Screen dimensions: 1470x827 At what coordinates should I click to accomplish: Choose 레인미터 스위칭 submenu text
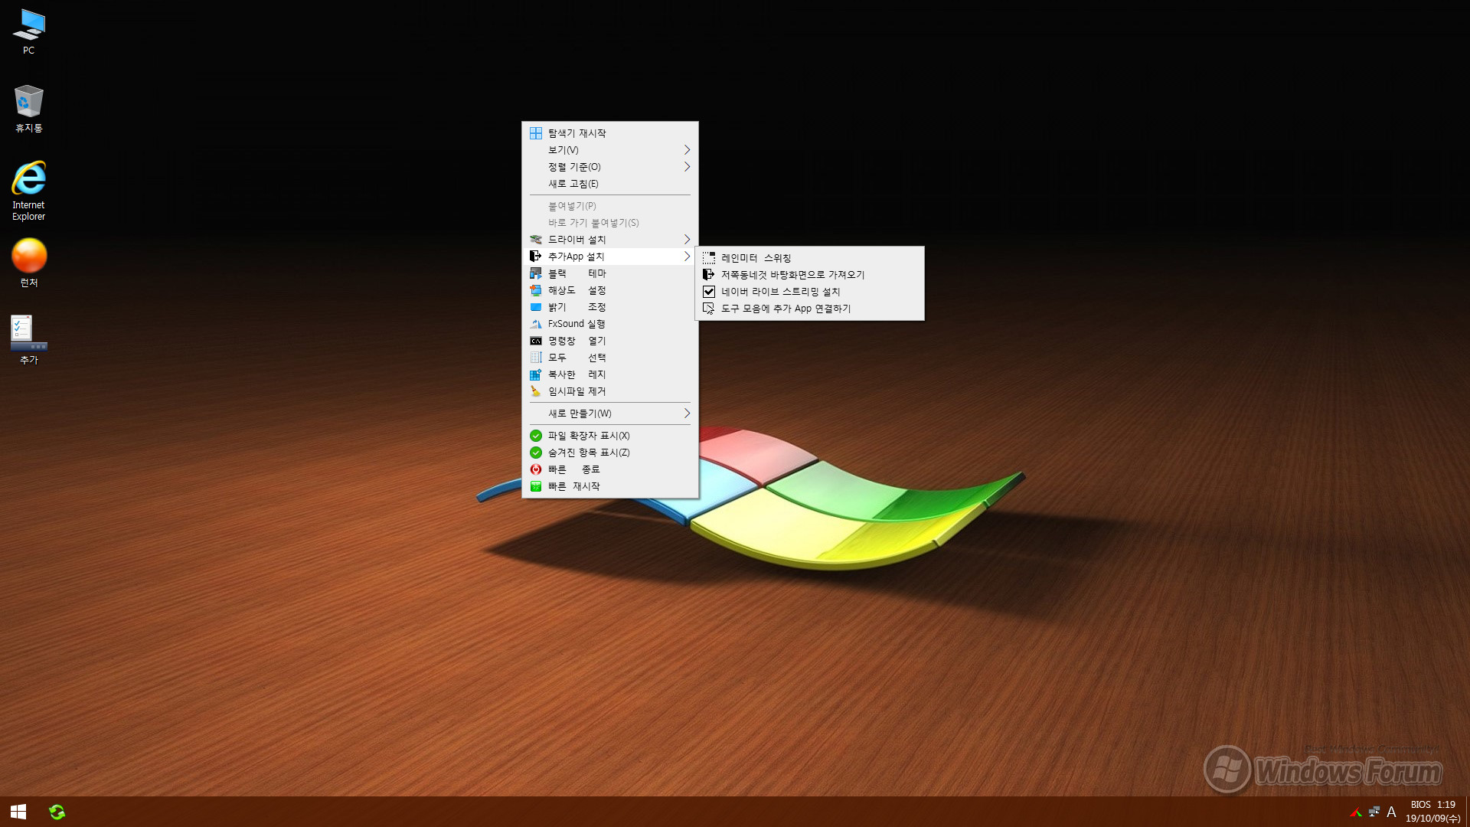click(x=756, y=258)
